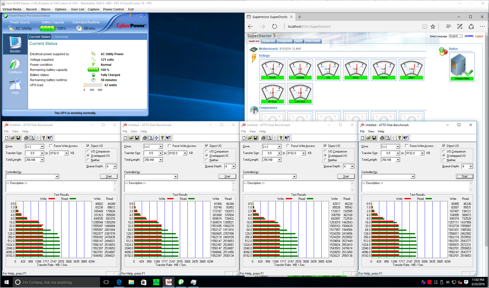
Task: Click Start button in rightmost ATTO window
Action: coord(465,176)
